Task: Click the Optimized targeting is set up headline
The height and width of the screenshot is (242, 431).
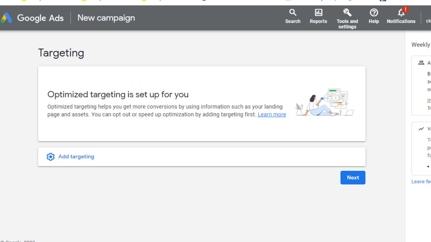Action: coord(118,94)
